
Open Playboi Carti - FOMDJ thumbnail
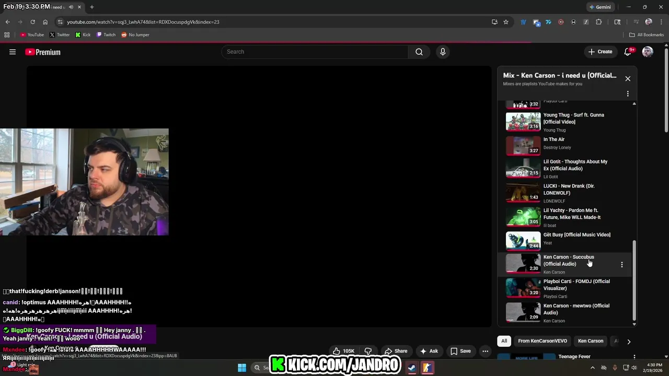(x=523, y=288)
